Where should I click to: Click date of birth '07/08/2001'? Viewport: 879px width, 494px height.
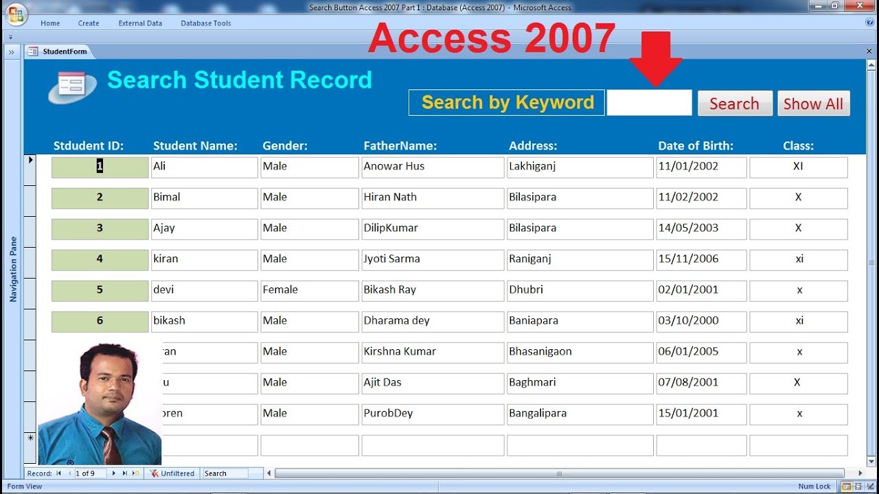pyautogui.click(x=701, y=384)
